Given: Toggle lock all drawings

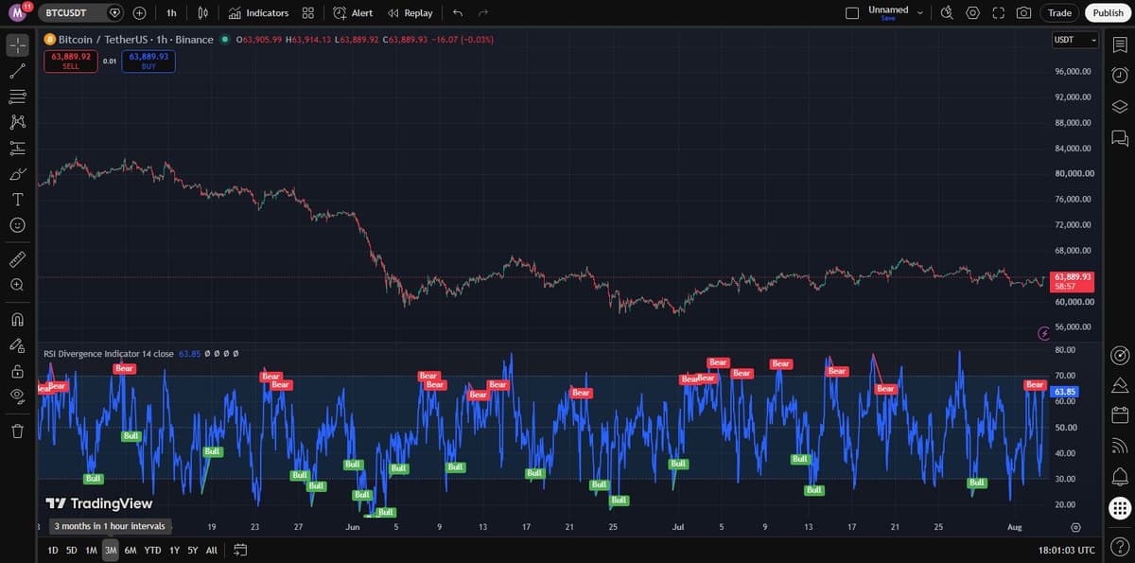Looking at the screenshot, I should (17, 371).
